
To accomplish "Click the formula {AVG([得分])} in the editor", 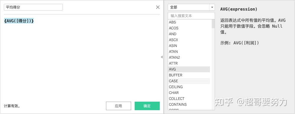I will 19,21.
